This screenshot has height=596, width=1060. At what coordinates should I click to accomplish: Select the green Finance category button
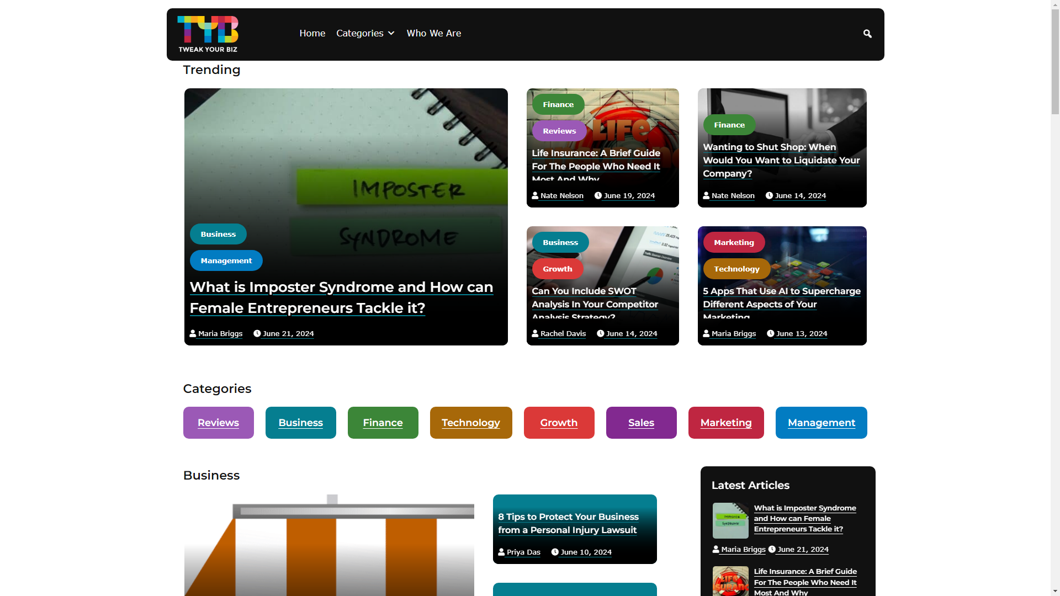383,423
